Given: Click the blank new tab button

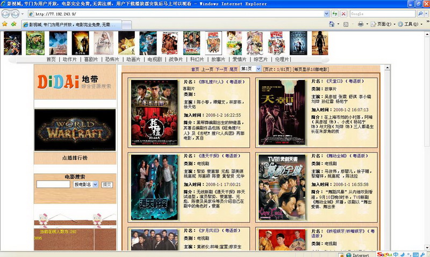Looking at the screenshot, I should 126,25.
